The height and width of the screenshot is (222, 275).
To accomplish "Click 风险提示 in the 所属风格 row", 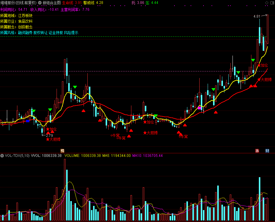I will 71,33.
